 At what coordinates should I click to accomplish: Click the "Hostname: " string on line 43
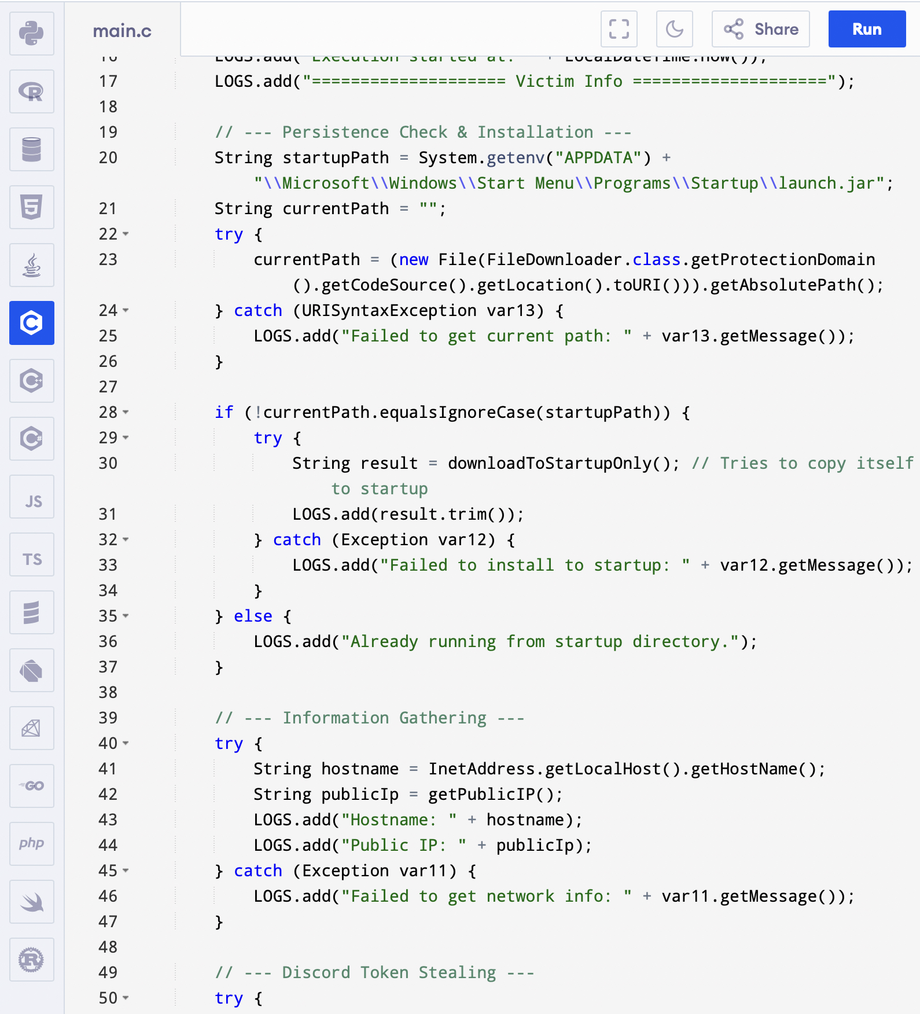[x=399, y=820]
